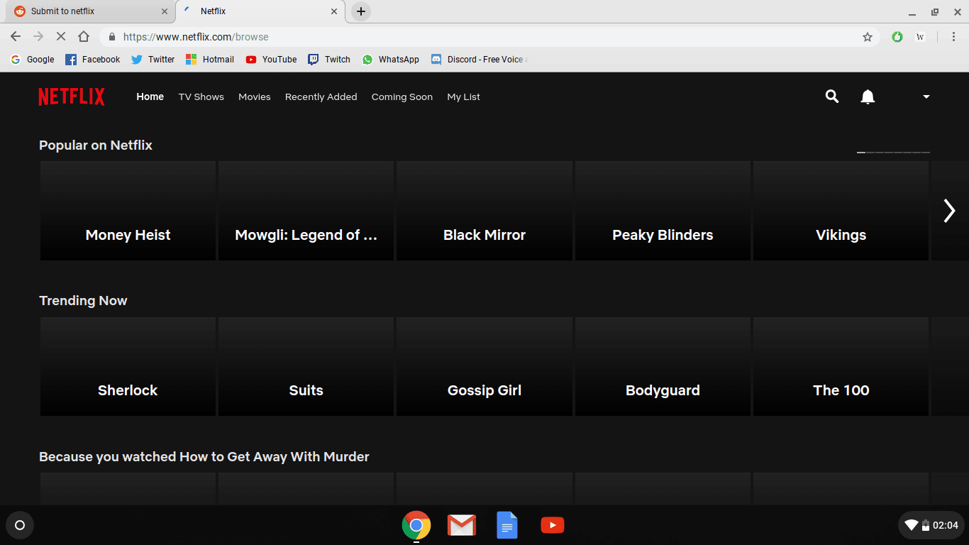Launch Gmail from the shelf
This screenshot has height=545, width=969.
tap(462, 525)
